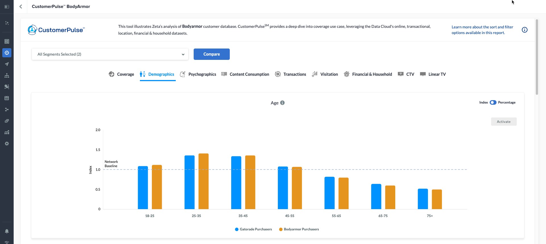
Task: Click the Network Baseline label
Action: pyautogui.click(x=111, y=164)
